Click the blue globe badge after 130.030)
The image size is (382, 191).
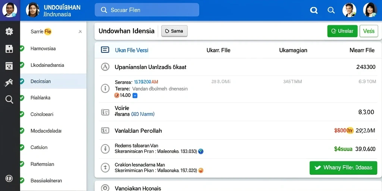[x=201, y=151]
